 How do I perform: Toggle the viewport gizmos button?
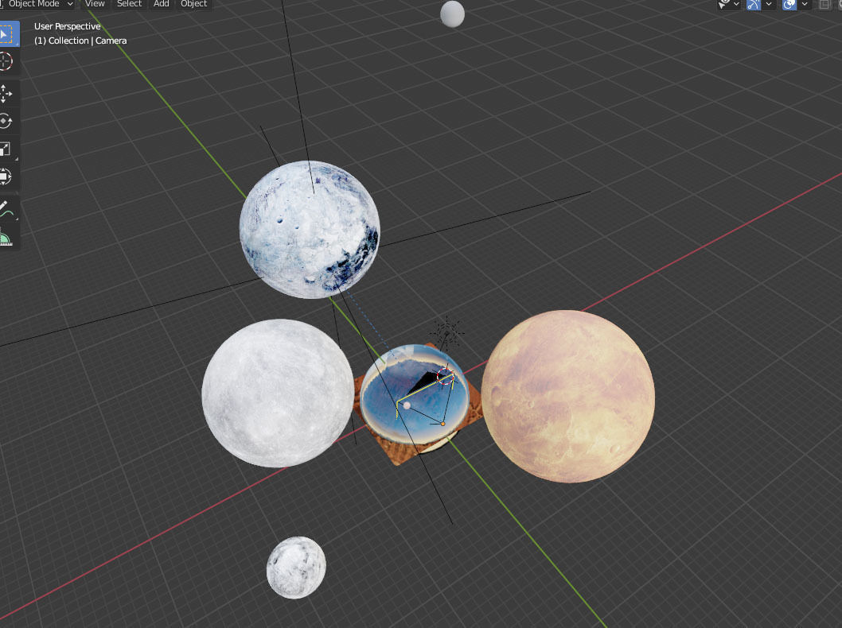(x=754, y=4)
